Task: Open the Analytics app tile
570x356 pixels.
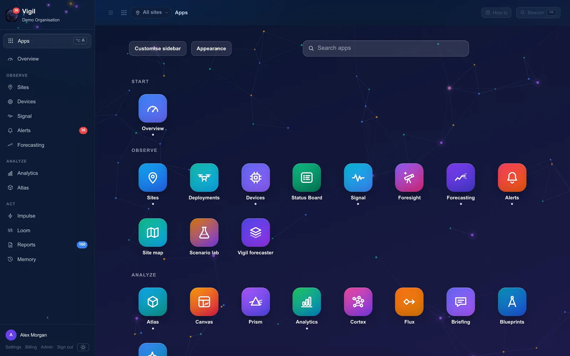Action: [307, 302]
